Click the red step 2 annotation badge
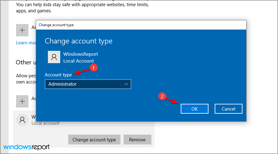The width and height of the screenshot is (278, 154). click(x=163, y=96)
